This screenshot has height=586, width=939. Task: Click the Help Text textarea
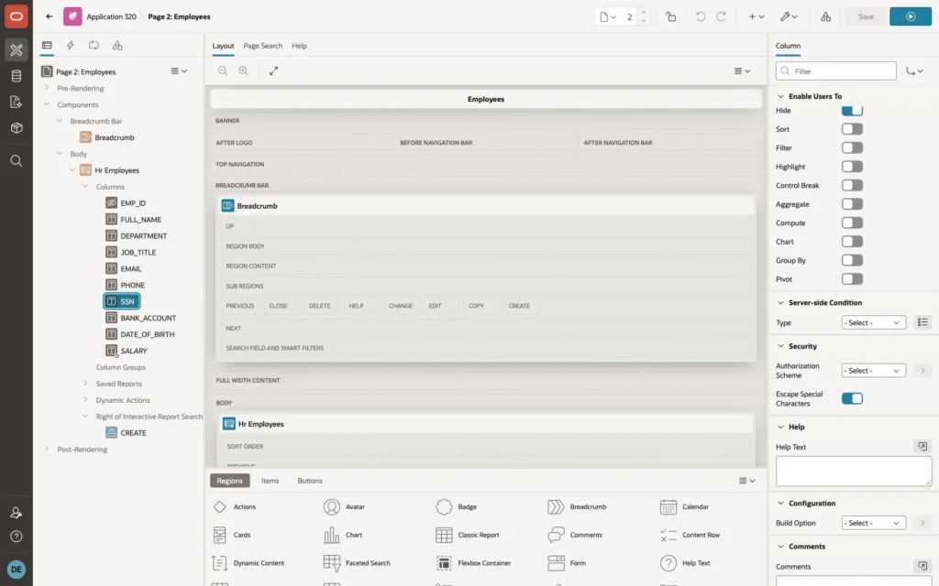tap(854, 472)
